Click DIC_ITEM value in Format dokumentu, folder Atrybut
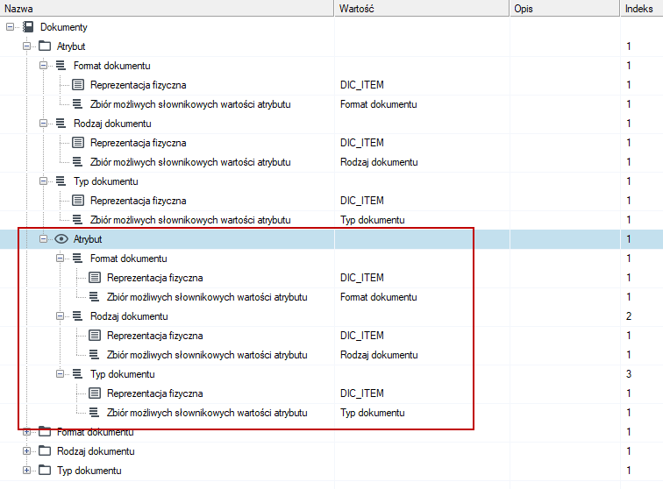Screen dimensions: 663x489 [362, 85]
